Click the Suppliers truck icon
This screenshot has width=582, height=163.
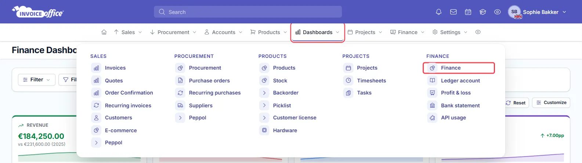tap(180, 105)
